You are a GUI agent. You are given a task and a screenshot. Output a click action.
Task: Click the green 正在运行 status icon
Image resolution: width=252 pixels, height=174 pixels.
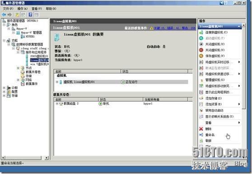coord(123,82)
